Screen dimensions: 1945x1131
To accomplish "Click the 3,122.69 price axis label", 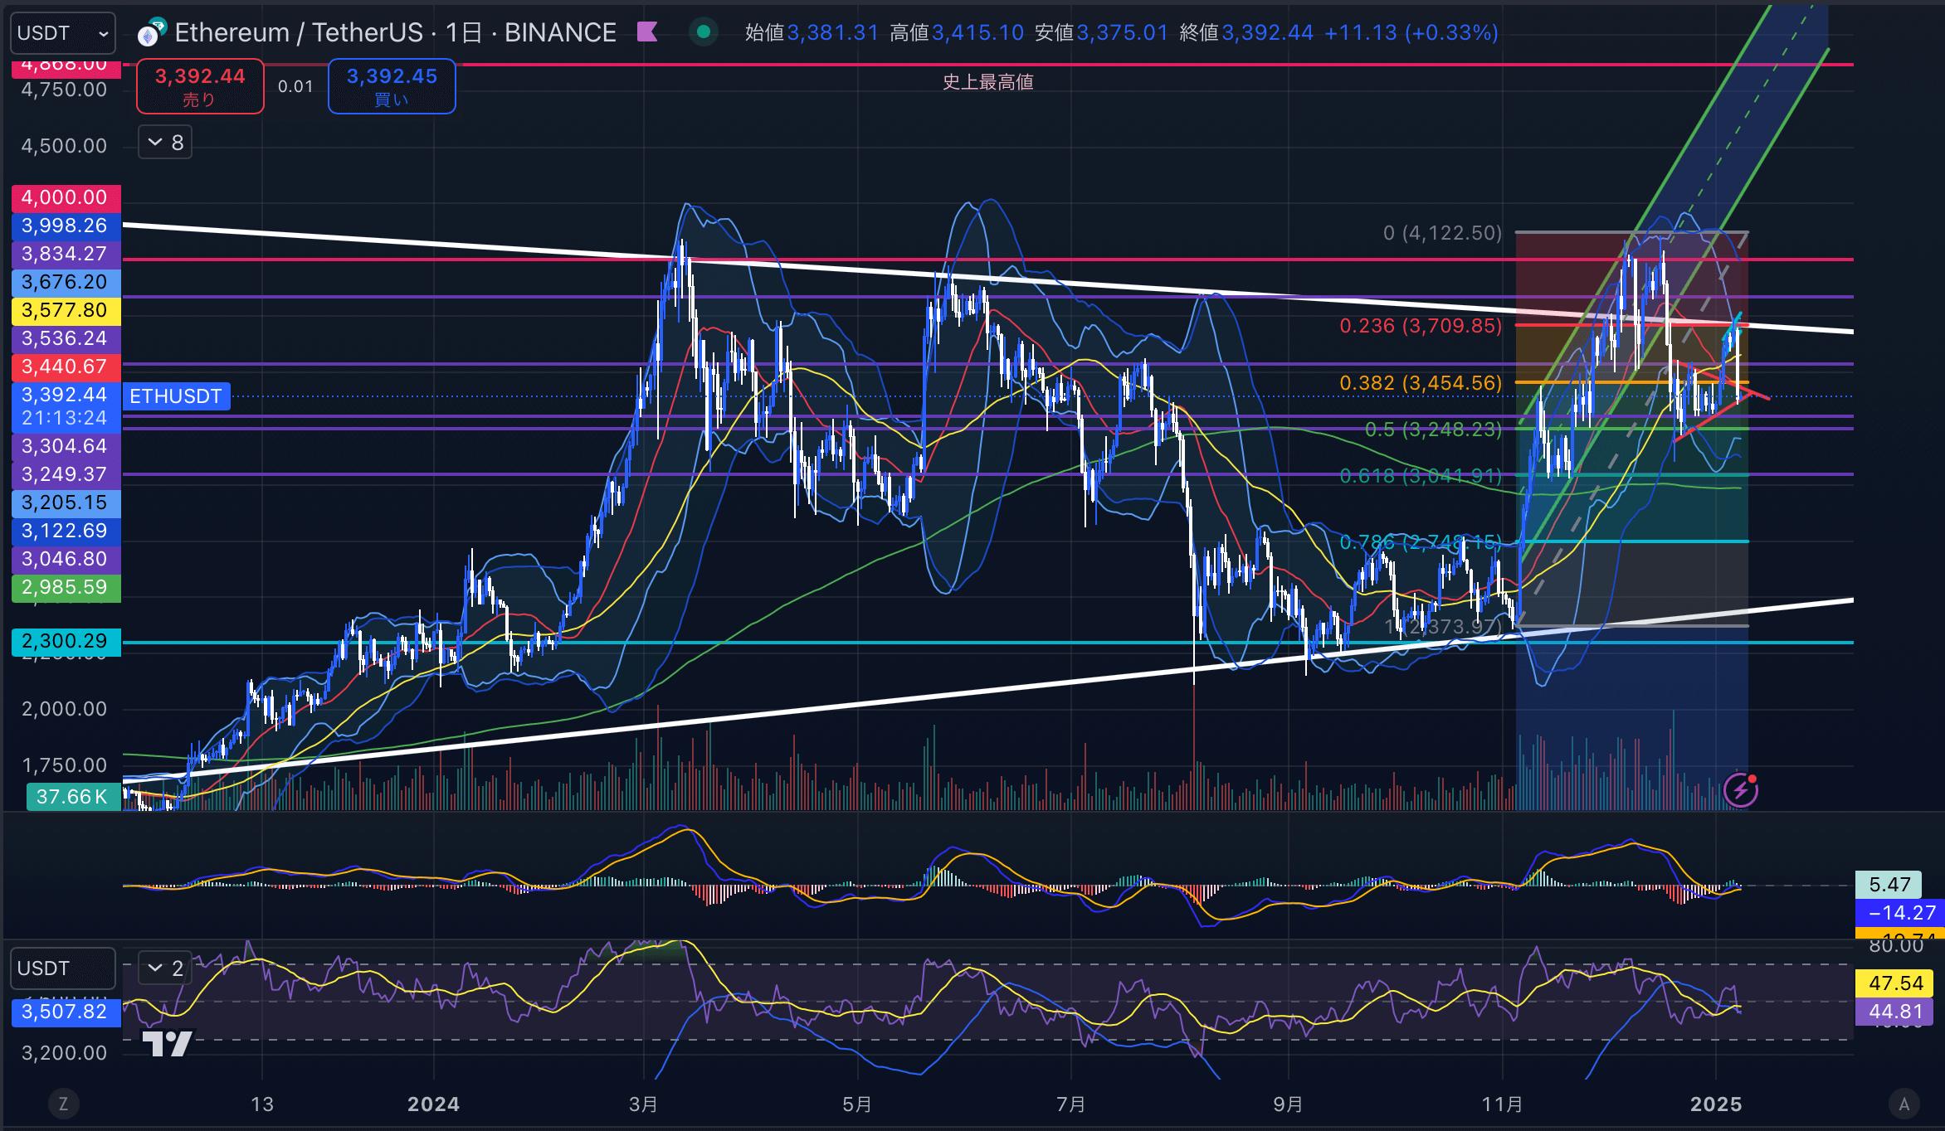I will coord(66,531).
